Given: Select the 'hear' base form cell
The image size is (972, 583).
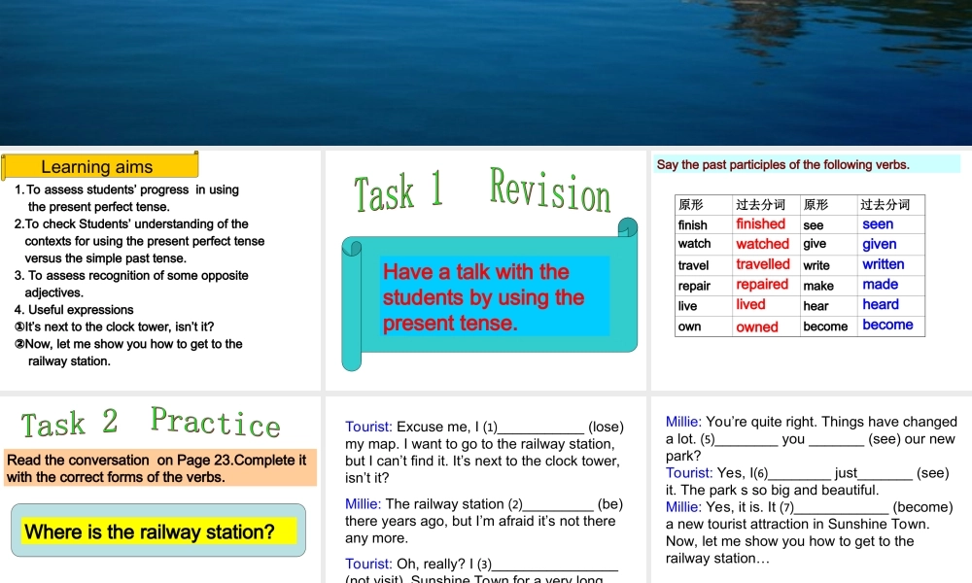Looking at the screenshot, I should pos(828,305).
